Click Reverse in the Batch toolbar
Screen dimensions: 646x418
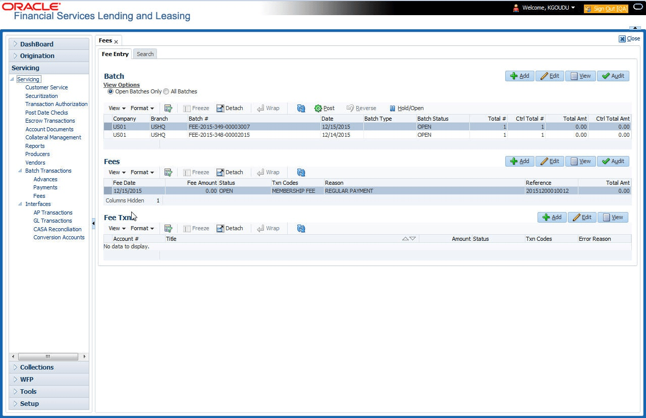tap(361, 108)
